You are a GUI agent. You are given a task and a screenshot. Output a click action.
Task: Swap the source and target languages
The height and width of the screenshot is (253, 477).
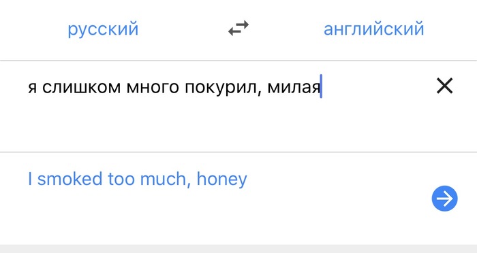coord(238,29)
